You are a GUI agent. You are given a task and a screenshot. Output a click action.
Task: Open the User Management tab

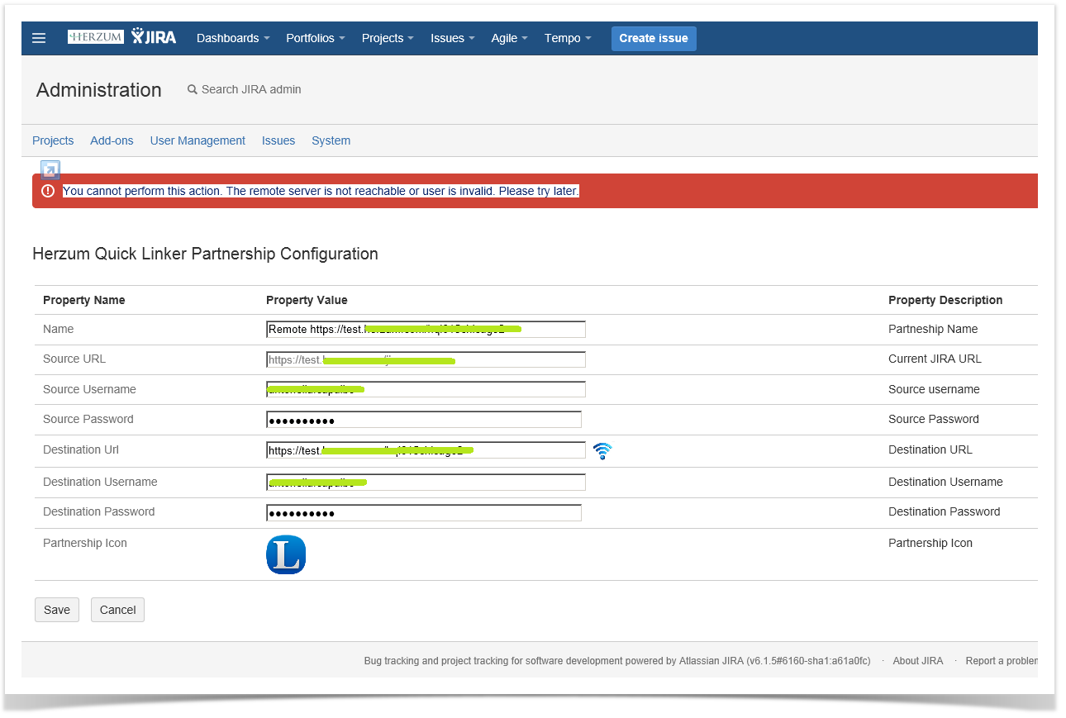197,140
